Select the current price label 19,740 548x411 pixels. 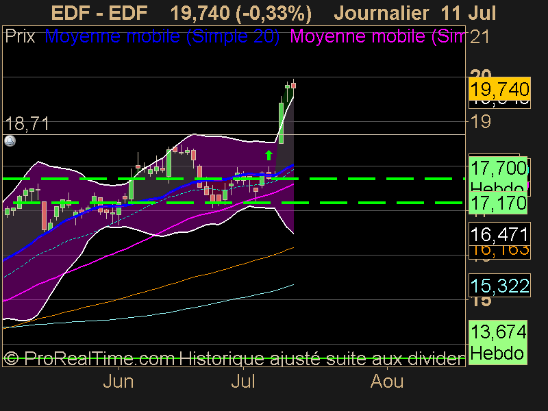tap(499, 89)
